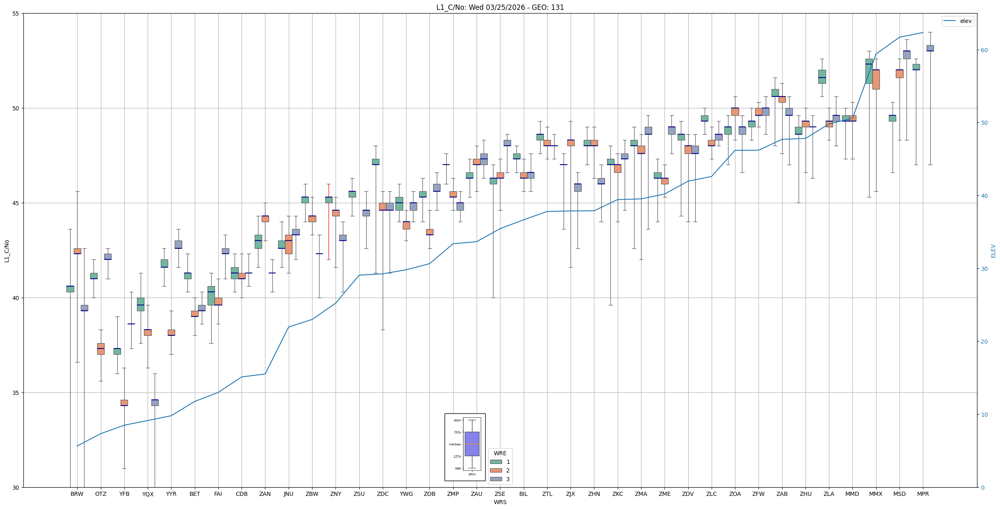
Task: Click the ELEV right axis title
Action: point(993,251)
